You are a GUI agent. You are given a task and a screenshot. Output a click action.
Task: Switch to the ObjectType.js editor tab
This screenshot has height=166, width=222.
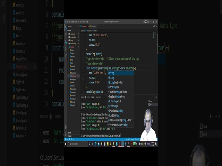93,27
